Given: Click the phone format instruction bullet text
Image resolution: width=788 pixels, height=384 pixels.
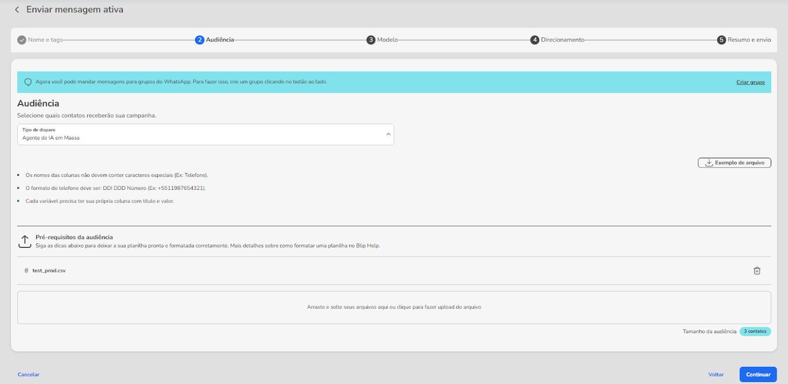Looking at the screenshot, I should coord(116,188).
